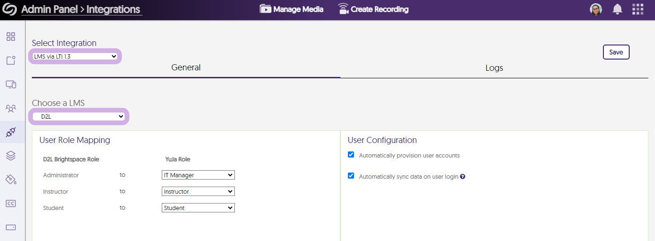Click the help icon beside sync data option
Image resolution: width=655 pixels, height=241 pixels.
click(462, 177)
